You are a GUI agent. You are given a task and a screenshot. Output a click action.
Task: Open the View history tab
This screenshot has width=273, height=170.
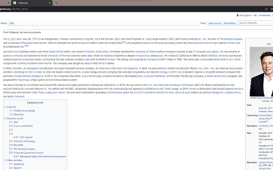click(x=229, y=23)
